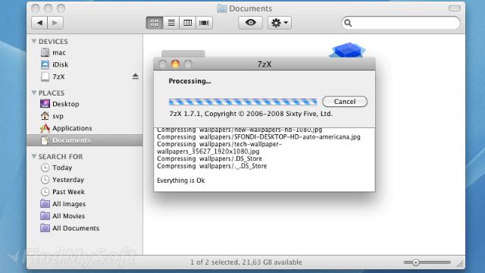Screen dimensions: 485x273
Task: Focus the Finder search field
Action: pyautogui.click(x=401, y=23)
